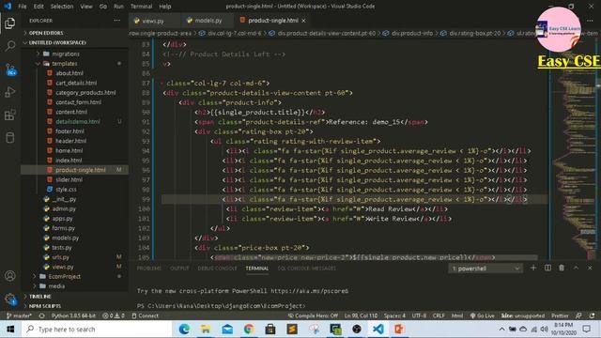
Task: Open Microsoft Edge from taskbar
Action: tap(184, 329)
